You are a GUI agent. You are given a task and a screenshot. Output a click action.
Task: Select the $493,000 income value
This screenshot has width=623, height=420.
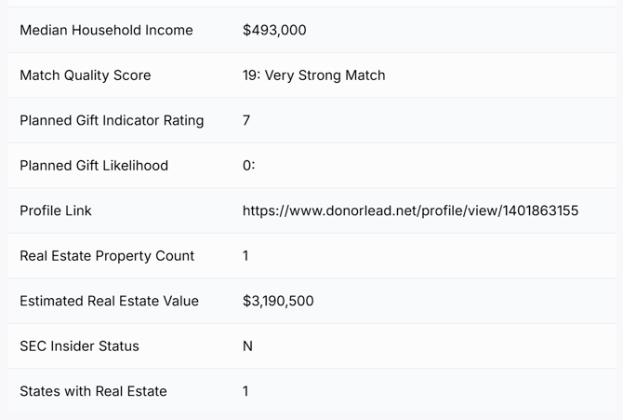pyautogui.click(x=274, y=30)
